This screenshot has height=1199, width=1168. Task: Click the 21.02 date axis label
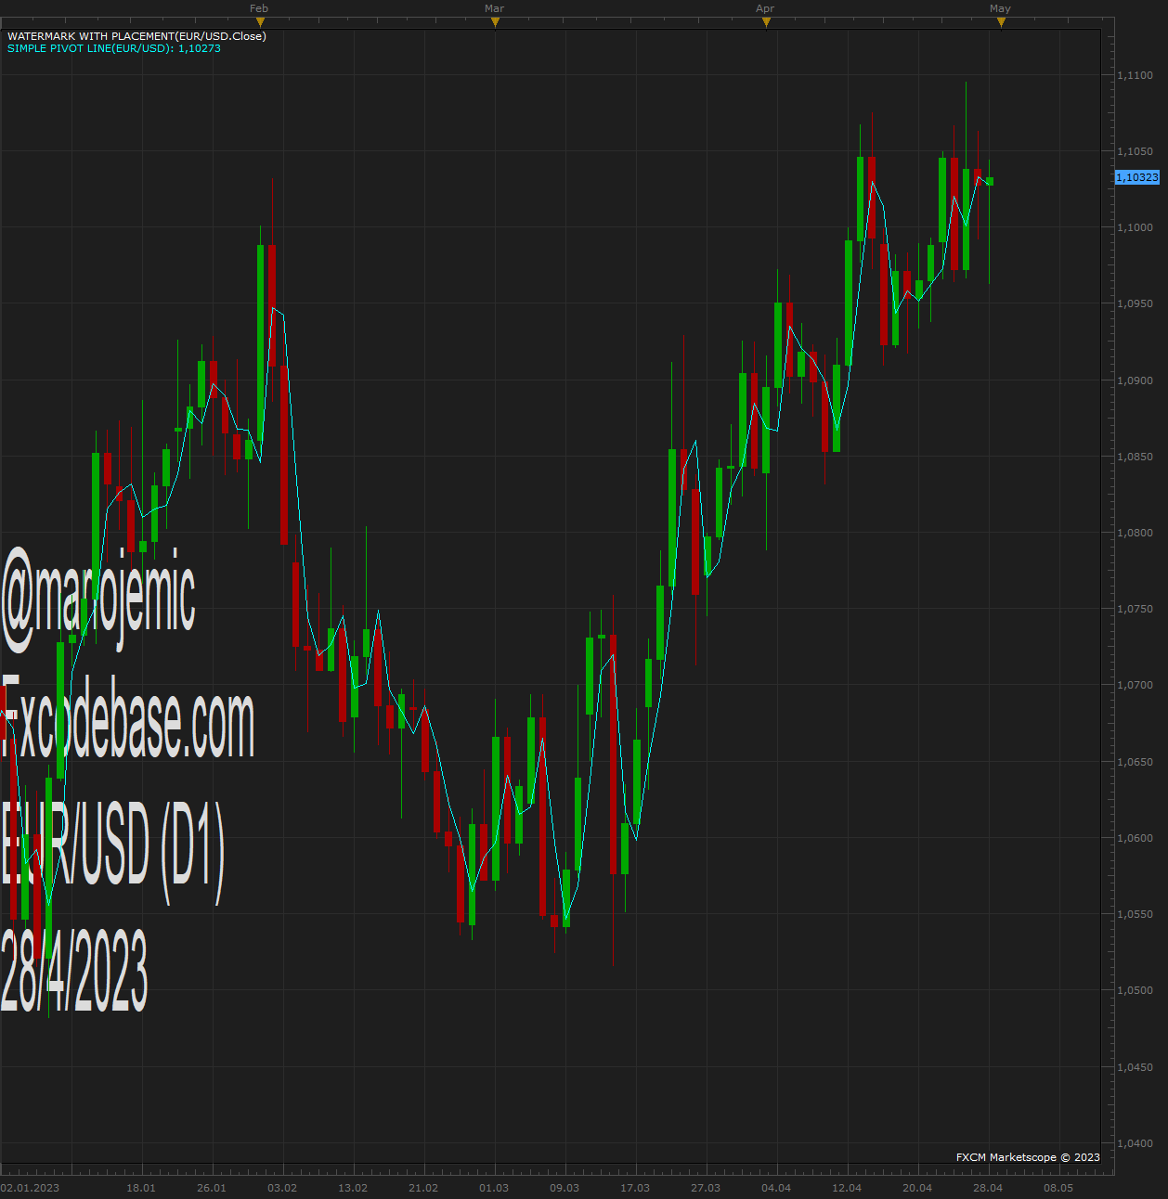pos(423,1188)
